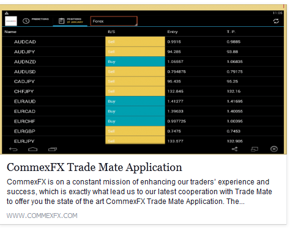Switch to the Positions clipboard tab
Viewport: 290px width, 229px height.
[x=70, y=21]
